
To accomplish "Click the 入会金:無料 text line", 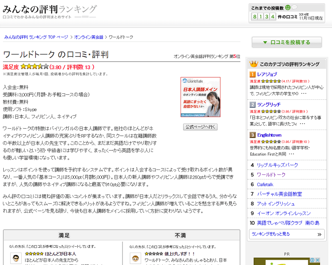I will pos(15,87).
